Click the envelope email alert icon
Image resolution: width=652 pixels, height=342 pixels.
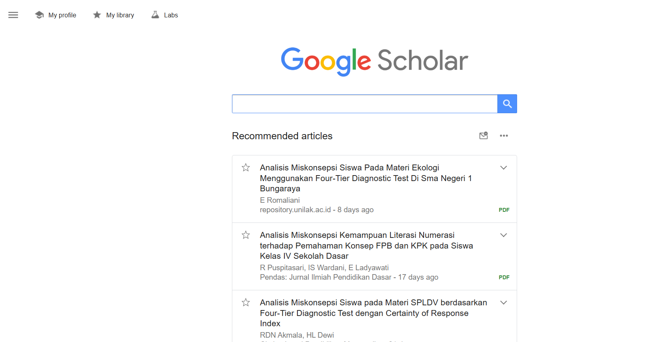click(484, 136)
